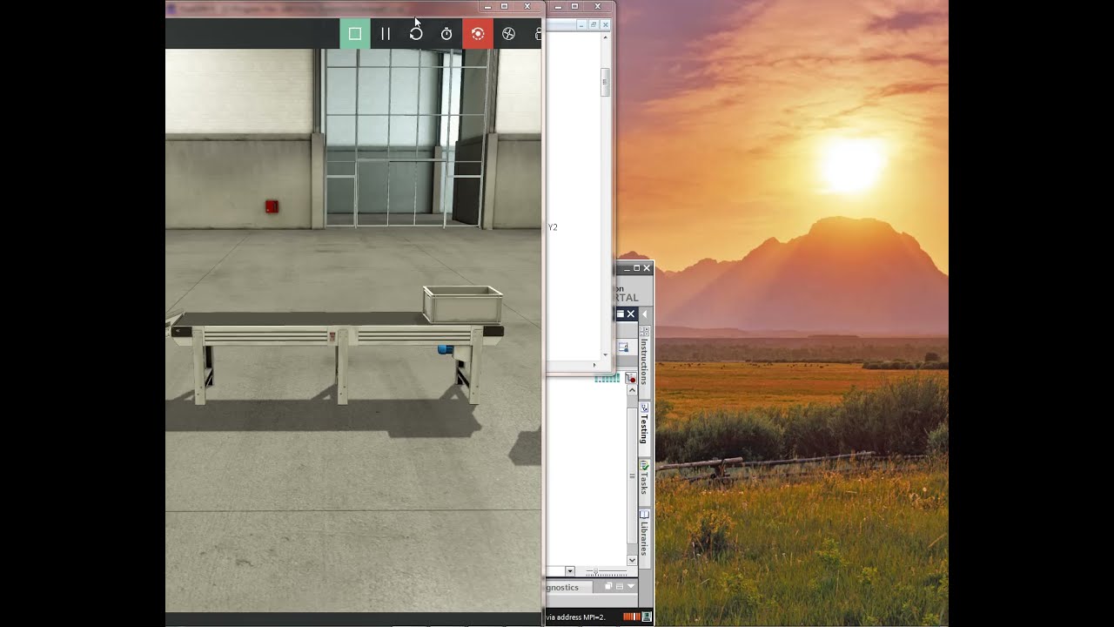The width and height of the screenshot is (1114, 627).
Task: Reset the scene with the circular arrow icon
Action: [x=416, y=34]
